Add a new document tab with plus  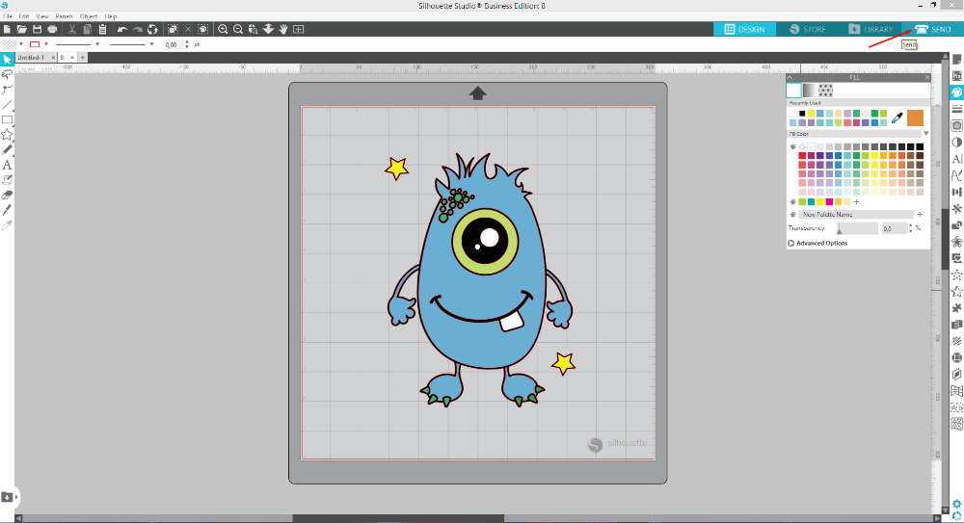82,57
